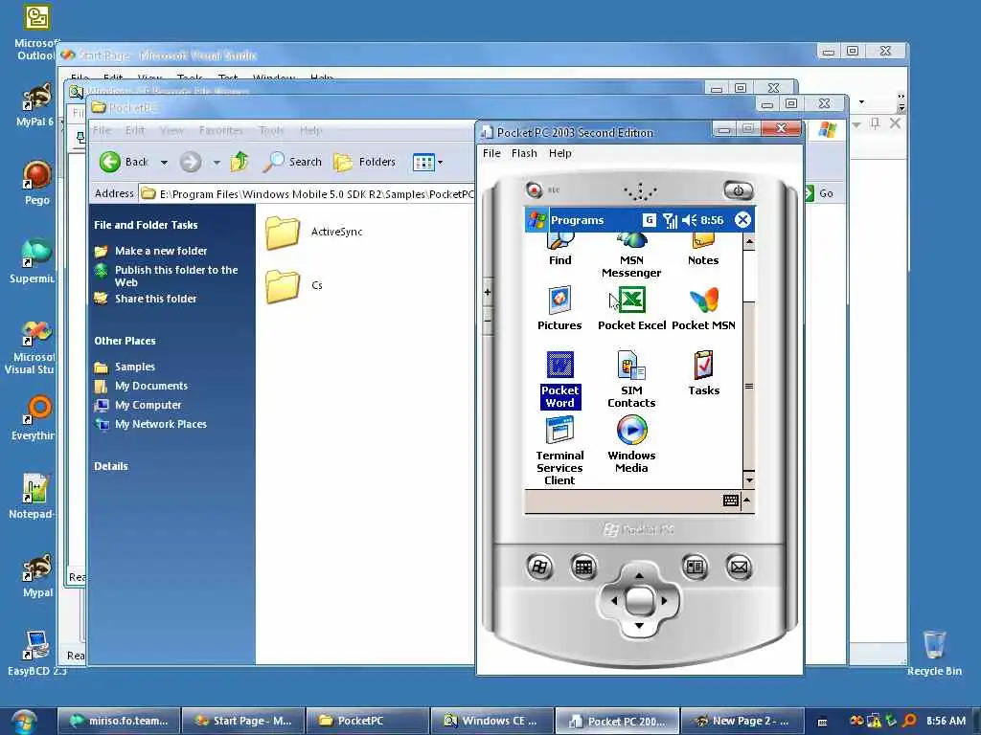Open Pocket Excel in the emulator

coord(631,308)
